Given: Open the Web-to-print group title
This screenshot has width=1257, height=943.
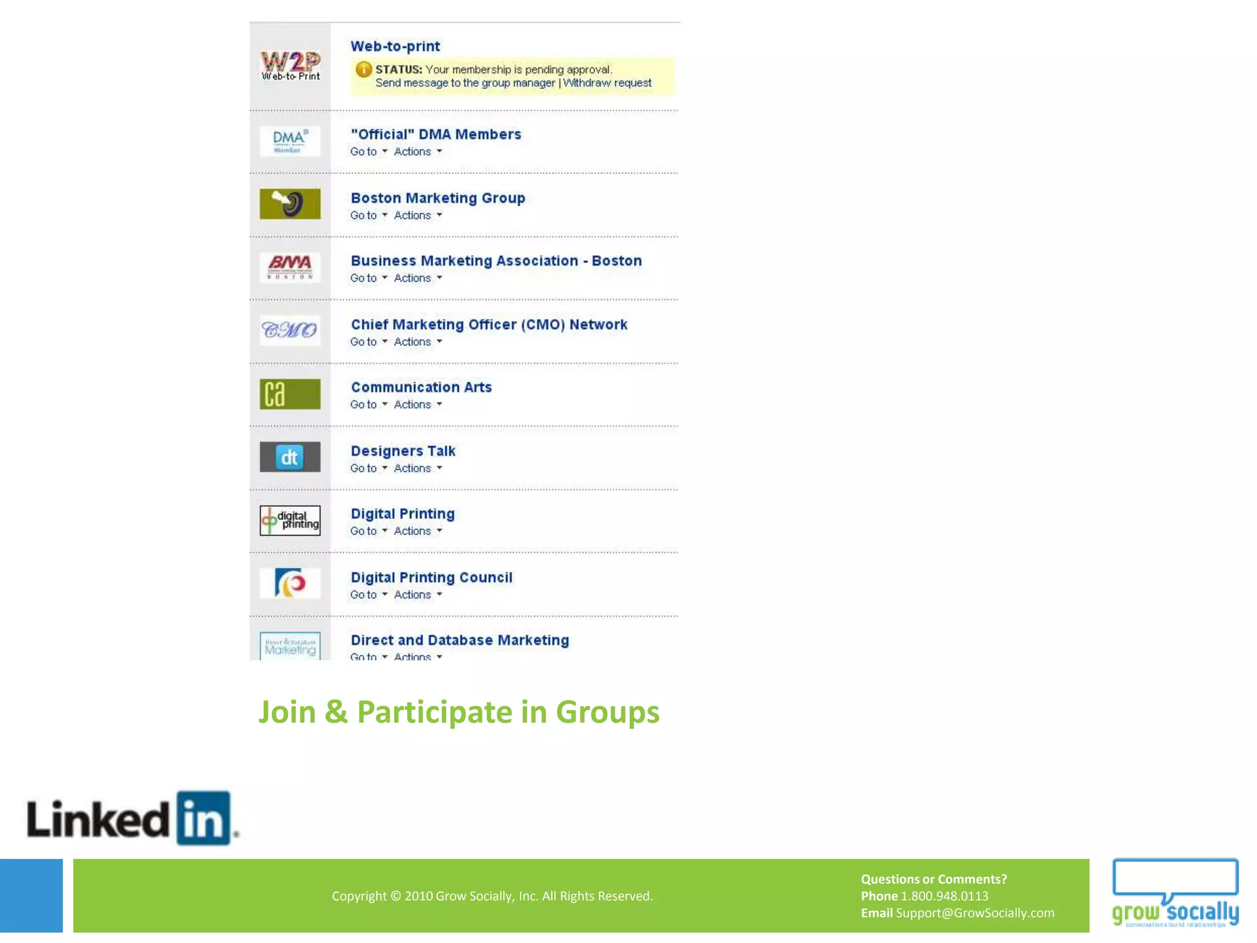Looking at the screenshot, I should (395, 46).
